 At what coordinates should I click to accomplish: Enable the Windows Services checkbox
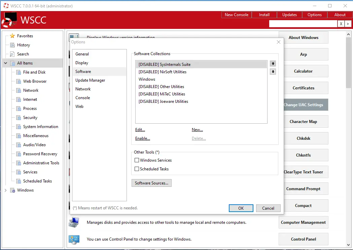[137, 160]
